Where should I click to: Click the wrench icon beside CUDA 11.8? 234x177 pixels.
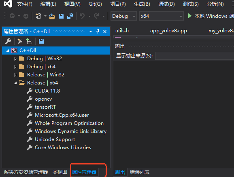pyautogui.click(x=30, y=91)
